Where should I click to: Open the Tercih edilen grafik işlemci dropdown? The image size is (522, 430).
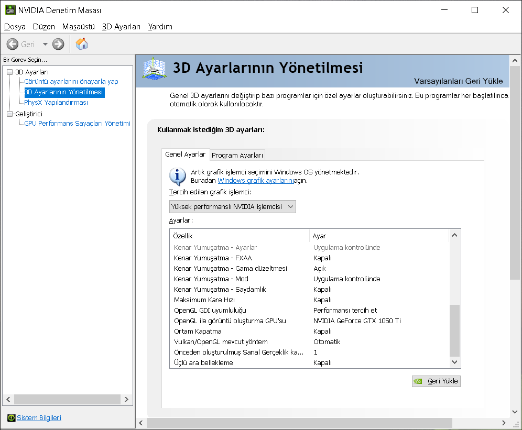[232, 207]
